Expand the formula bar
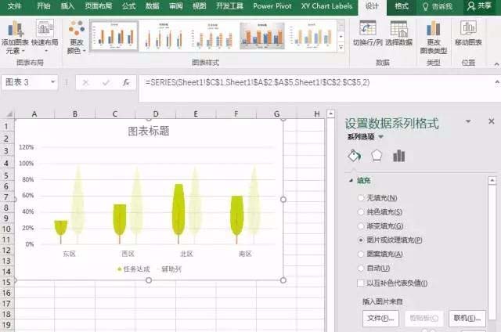 (x=497, y=82)
